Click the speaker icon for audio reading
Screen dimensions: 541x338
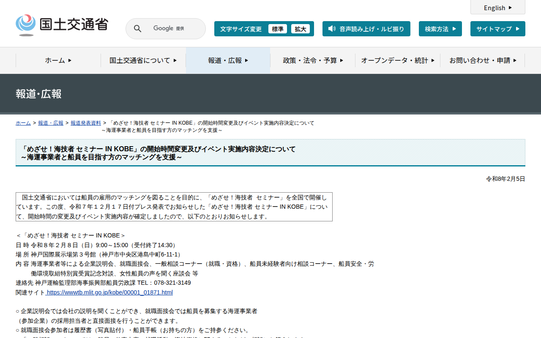click(332, 29)
